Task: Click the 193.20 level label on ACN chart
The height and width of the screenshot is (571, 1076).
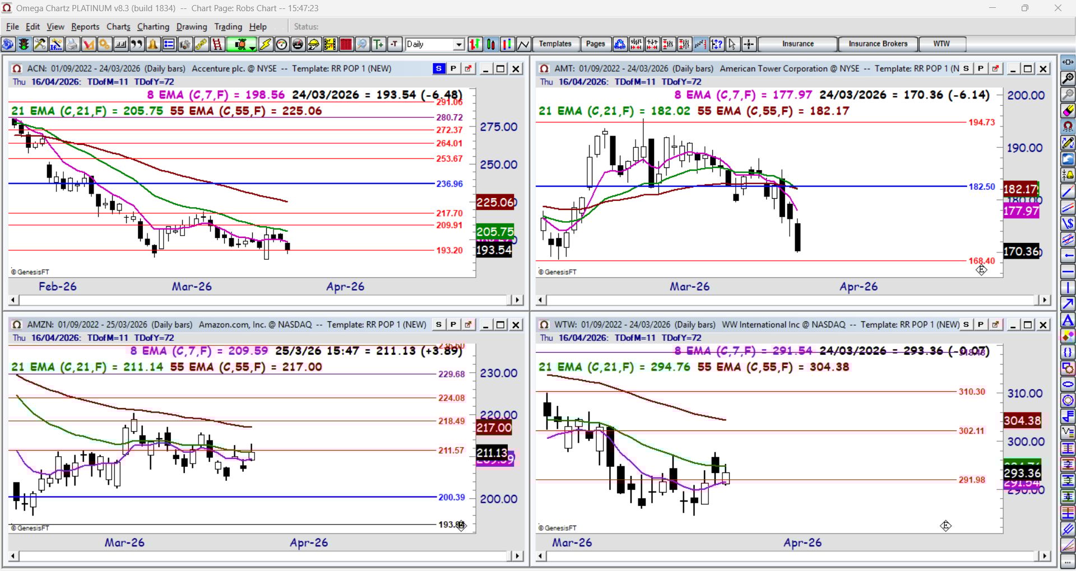Action: [449, 250]
